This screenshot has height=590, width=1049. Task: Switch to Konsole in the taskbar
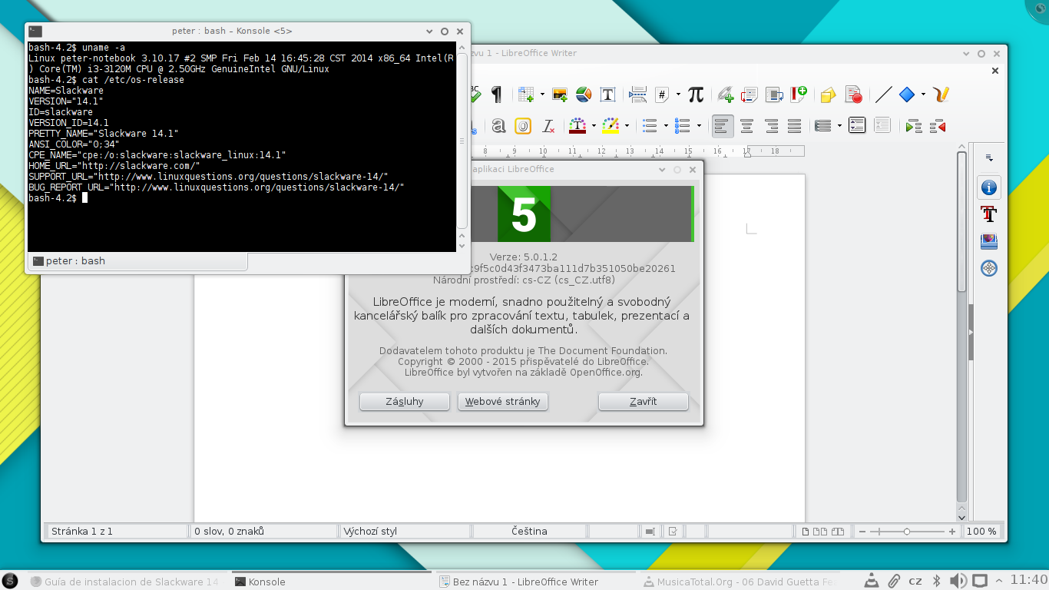click(x=330, y=582)
